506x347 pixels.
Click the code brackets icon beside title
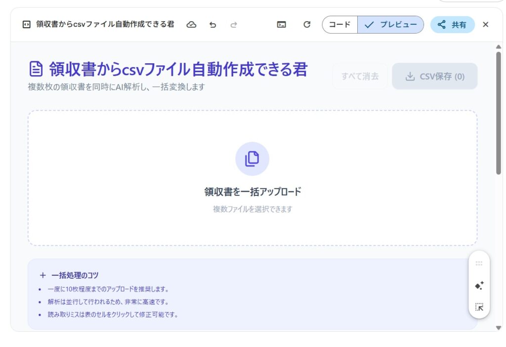[27, 25]
